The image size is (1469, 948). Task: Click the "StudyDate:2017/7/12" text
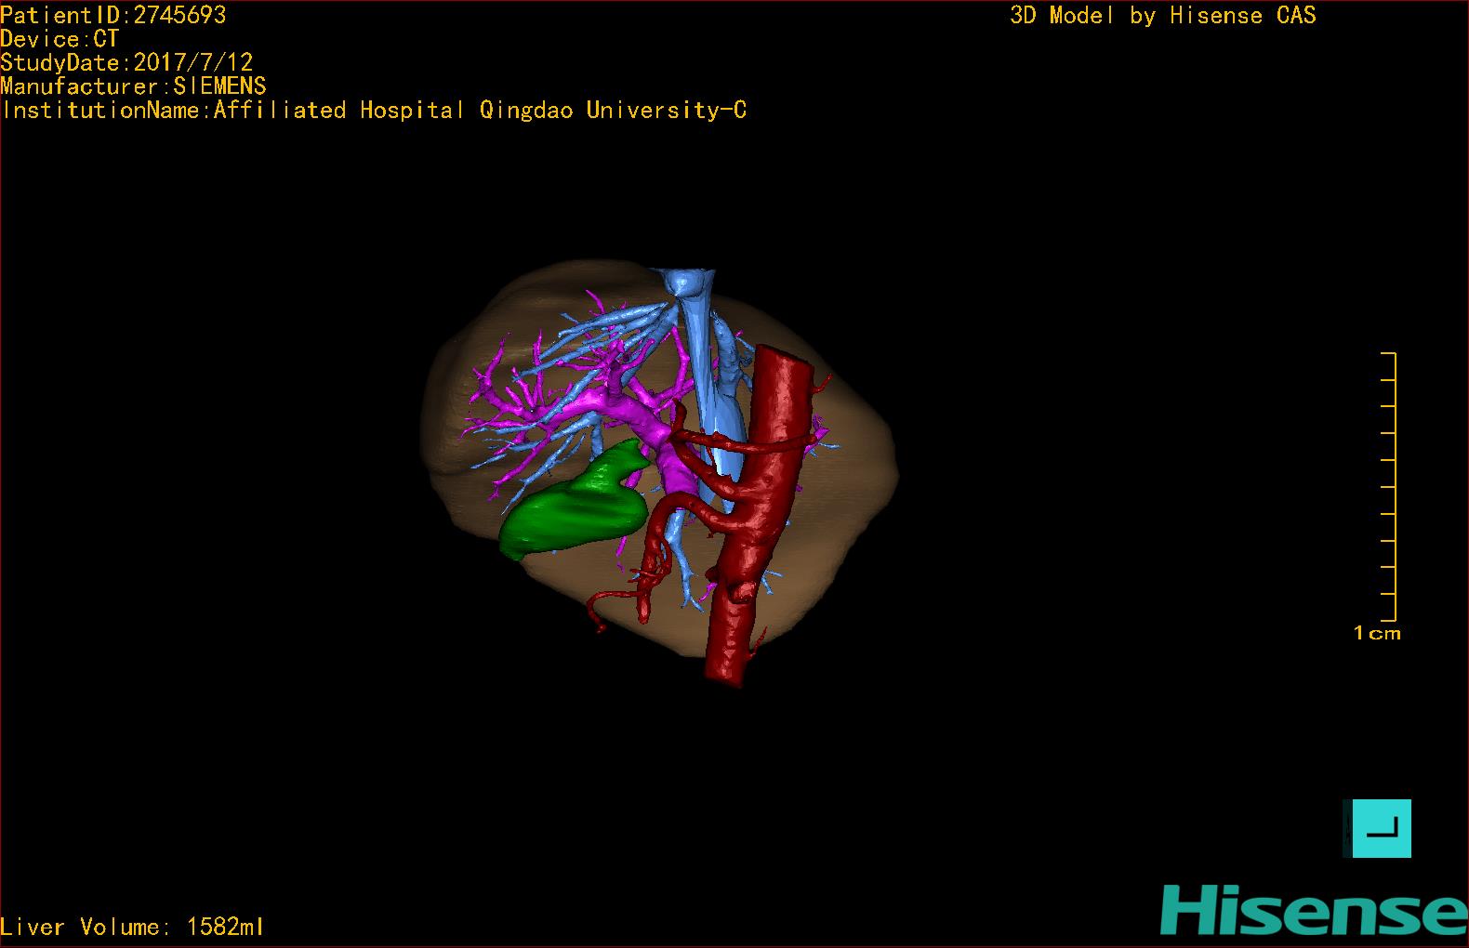126,62
